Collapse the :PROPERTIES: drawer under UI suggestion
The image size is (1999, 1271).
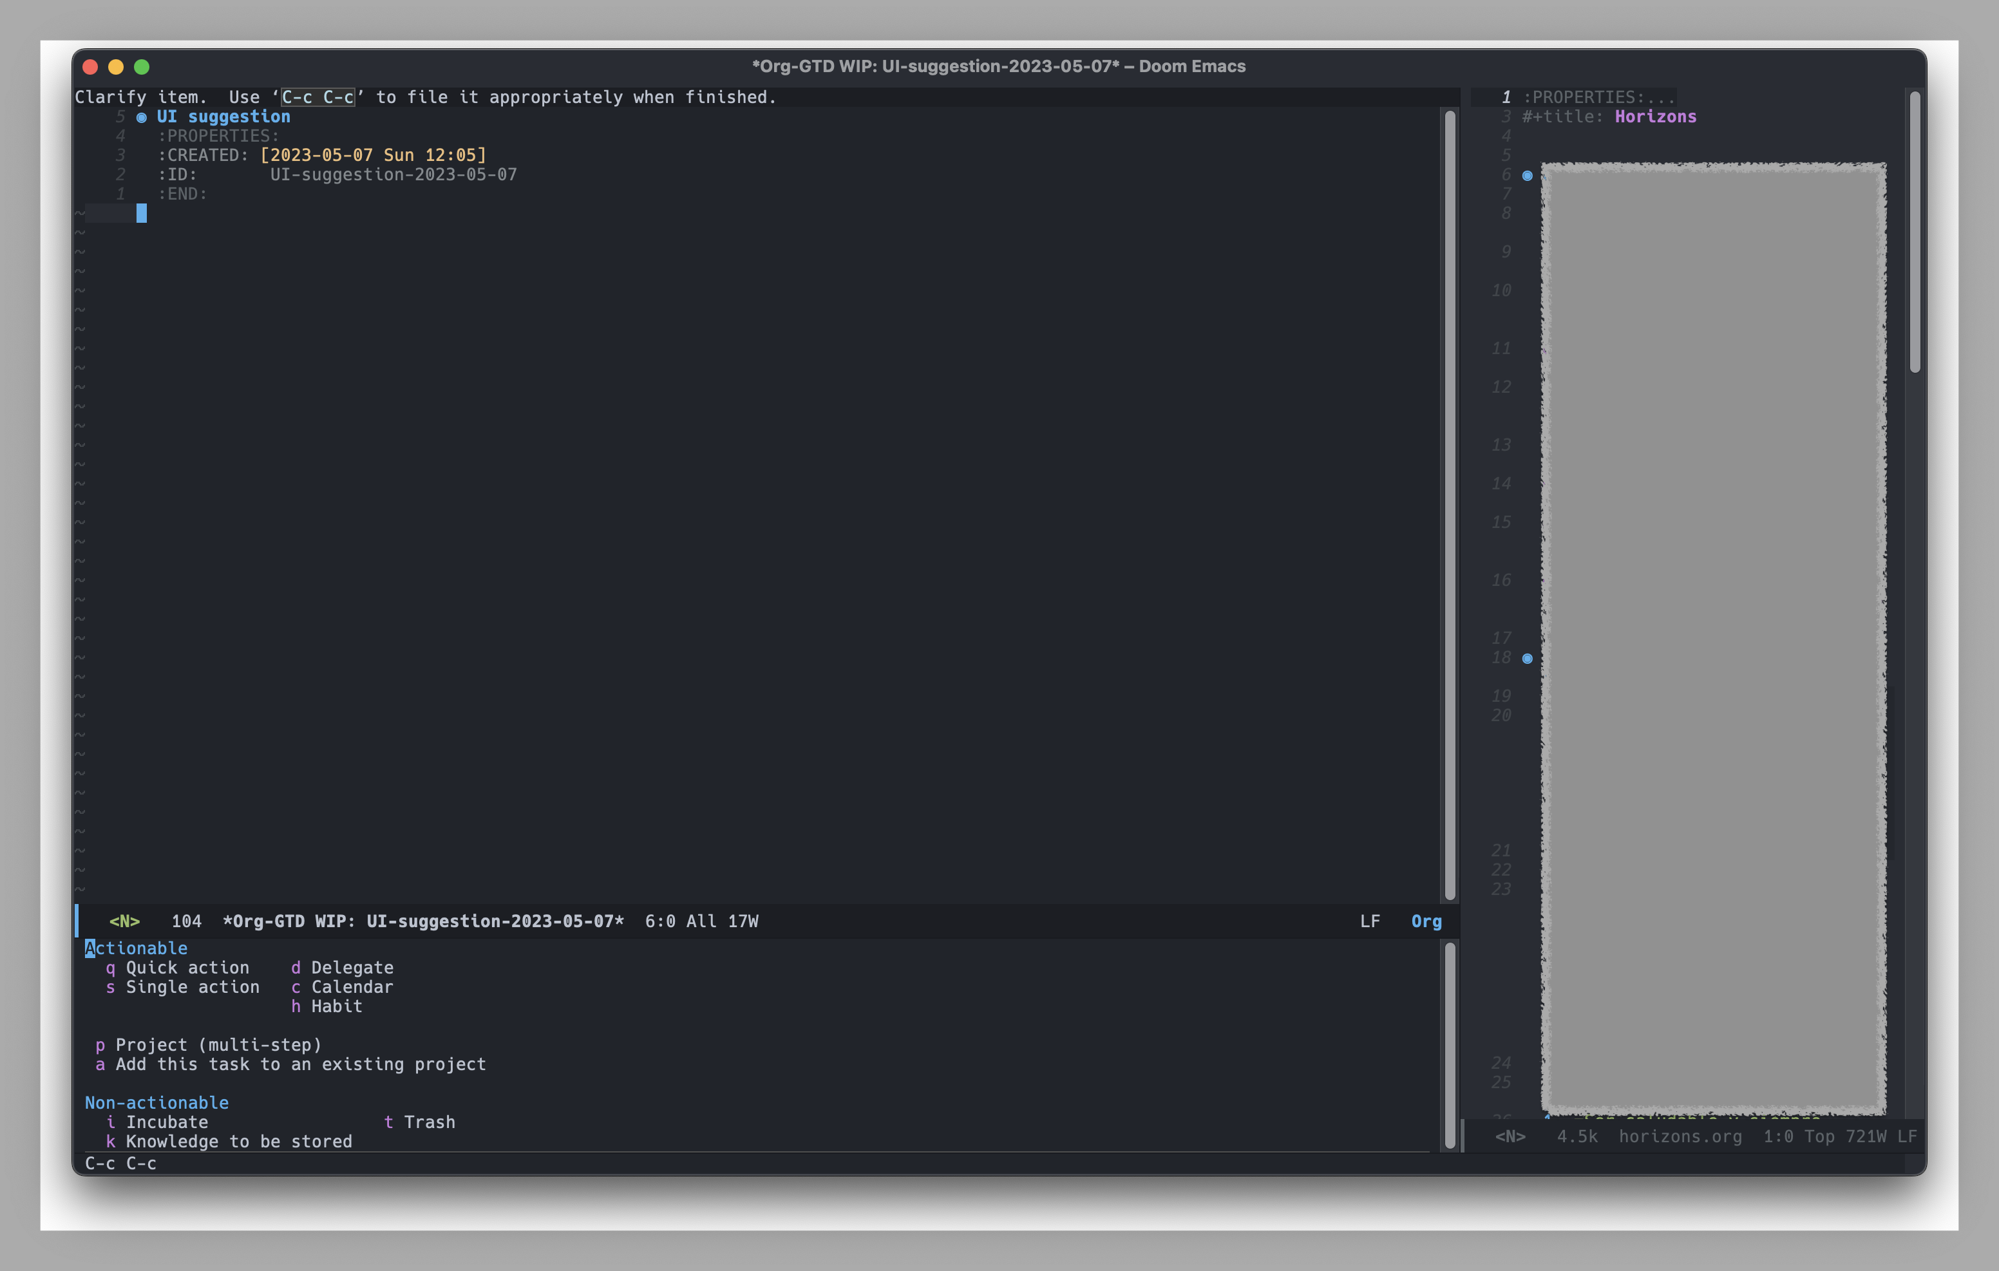click(218, 136)
